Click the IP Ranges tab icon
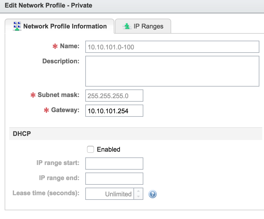 click(127, 26)
